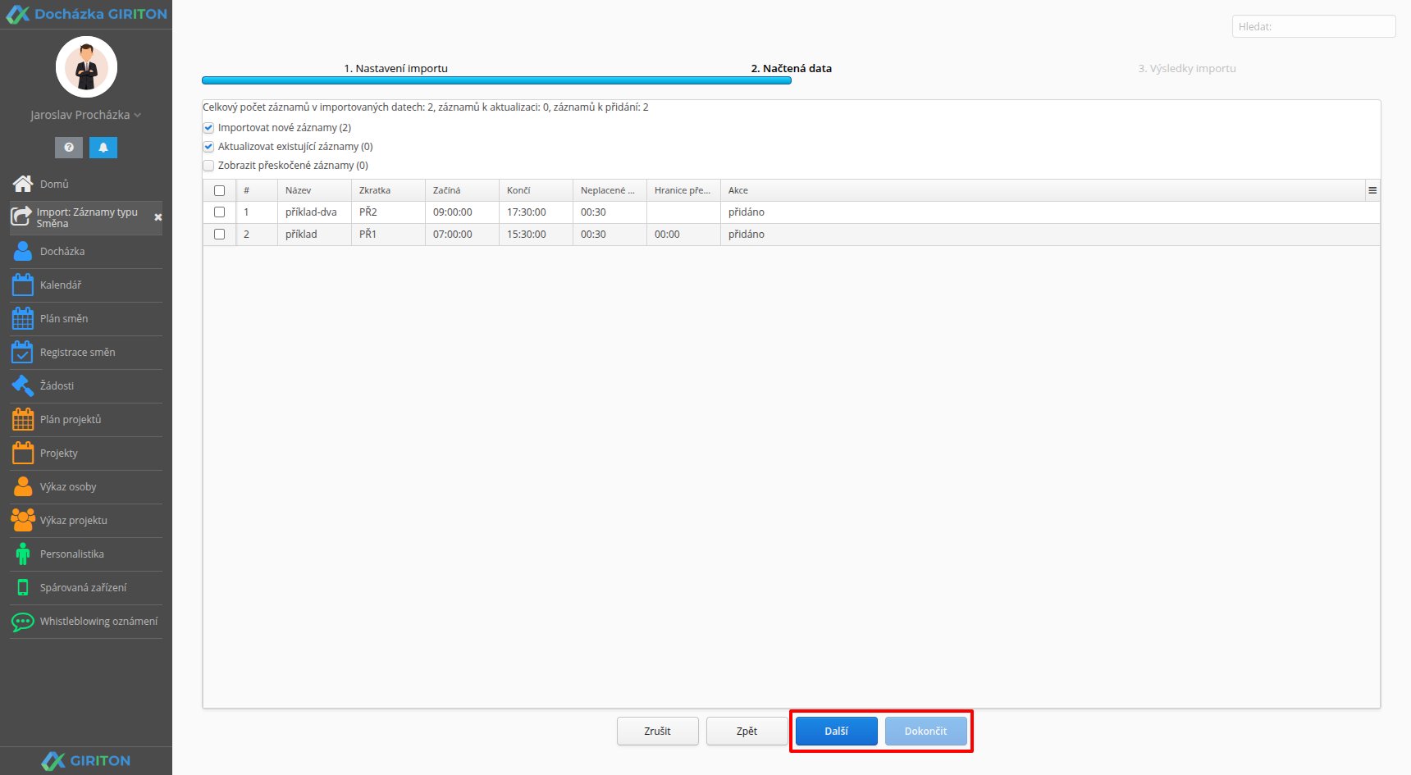Viewport: 1411px width, 775px height.
Task: Click the Personalistika green person icon
Action: coord(23,554)
